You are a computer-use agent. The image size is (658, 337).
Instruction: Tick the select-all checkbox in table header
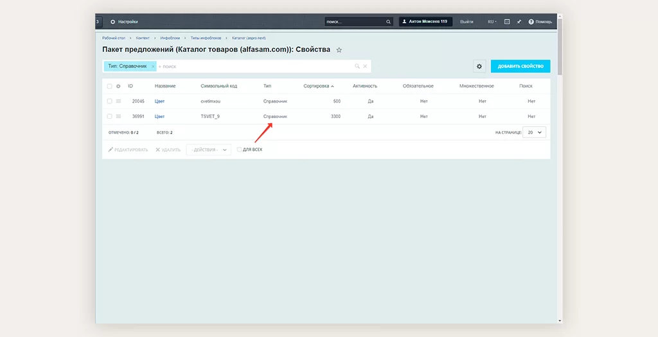tap(109, 86)
